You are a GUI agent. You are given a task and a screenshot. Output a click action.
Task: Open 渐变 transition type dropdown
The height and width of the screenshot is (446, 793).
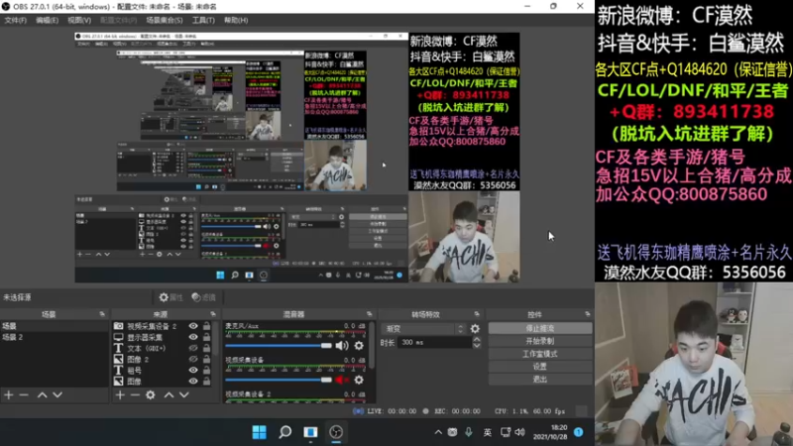click(x=423, y=329)
